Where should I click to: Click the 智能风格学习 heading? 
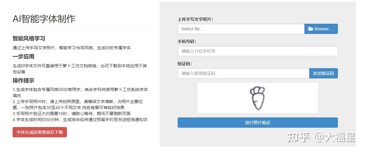click(29, 38)
